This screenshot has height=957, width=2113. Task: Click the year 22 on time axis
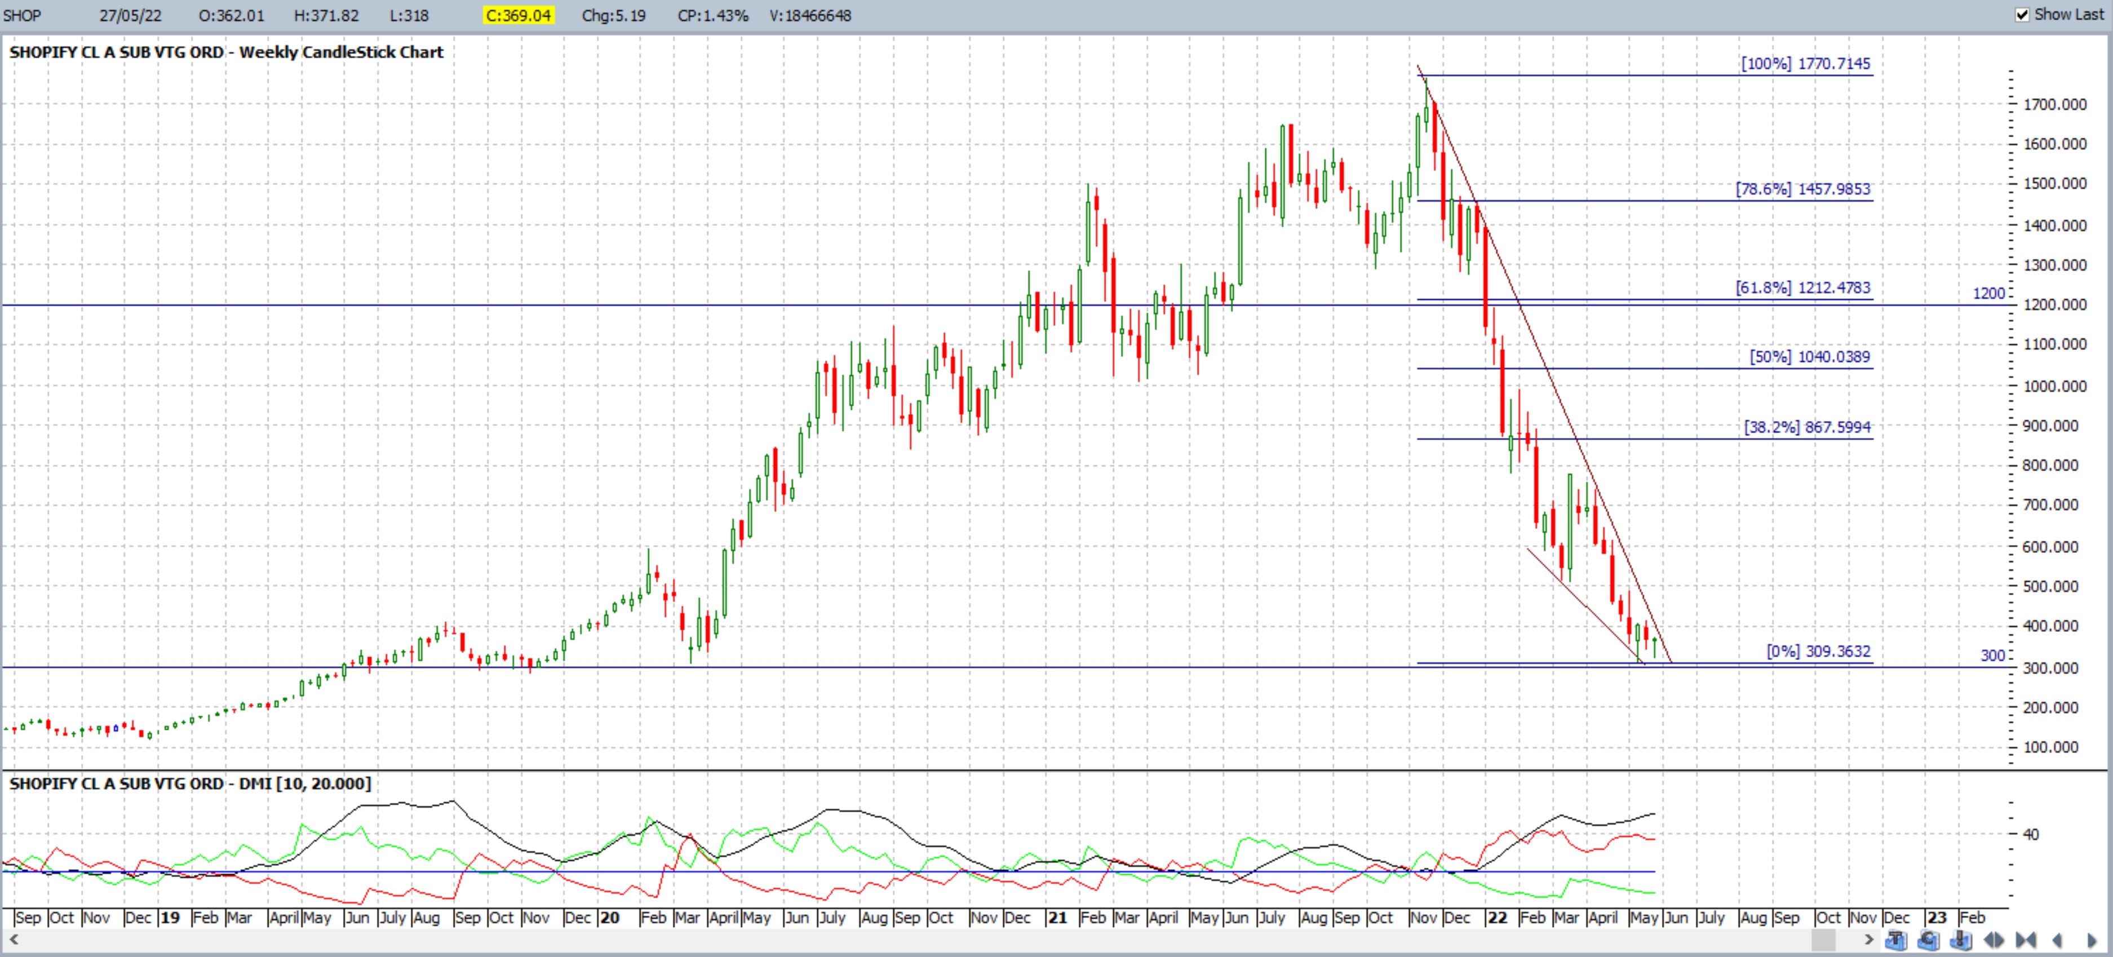click(x=1497, y=918)
